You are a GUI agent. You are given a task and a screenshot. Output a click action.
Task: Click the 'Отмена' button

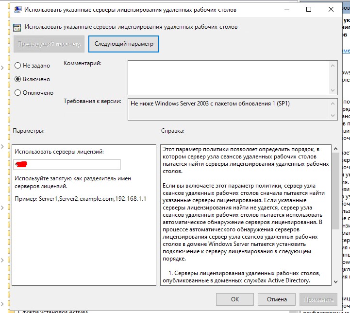(277, 299)
